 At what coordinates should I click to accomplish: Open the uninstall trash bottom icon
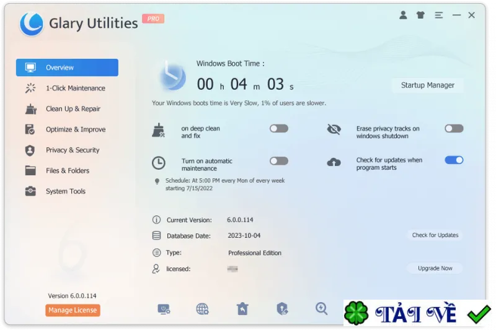(x=242, y=309)
